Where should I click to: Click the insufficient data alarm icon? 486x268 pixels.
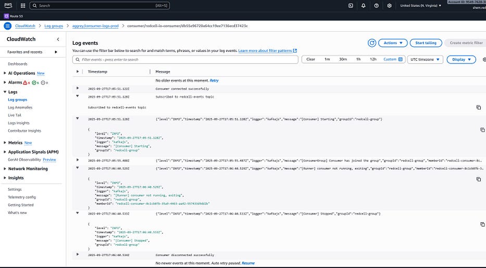[x=43, y=83]
